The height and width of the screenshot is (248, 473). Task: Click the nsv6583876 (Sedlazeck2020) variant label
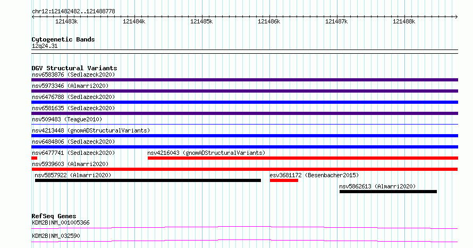(x=73, y=75)
